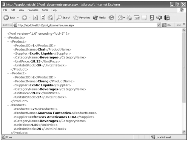Click the Windows flag logo icon
This screenshot has height=141, width=188.
coord(182,10)
